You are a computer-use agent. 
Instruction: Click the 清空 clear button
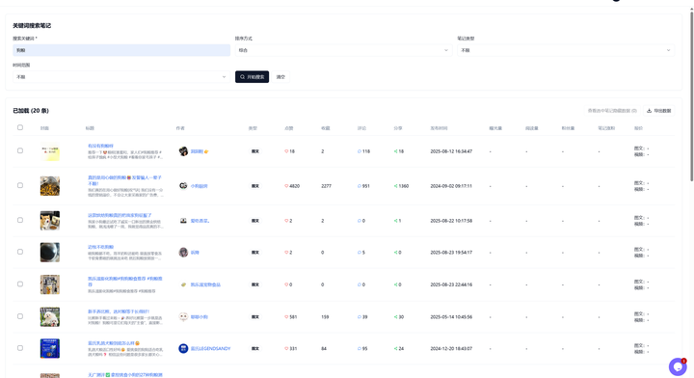point(280,77)
